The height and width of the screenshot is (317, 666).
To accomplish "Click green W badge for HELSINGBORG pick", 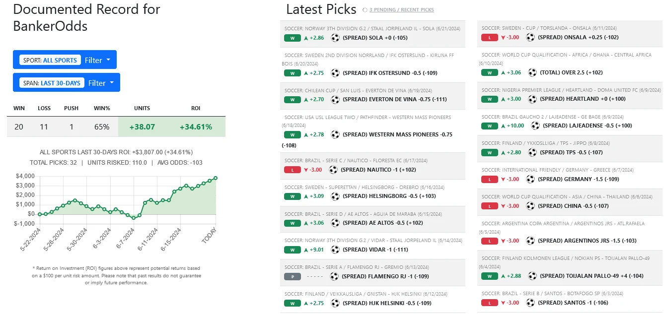I will pos(293,196).
